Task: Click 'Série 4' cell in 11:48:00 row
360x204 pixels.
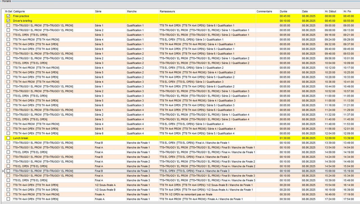Action: (110, 124)
